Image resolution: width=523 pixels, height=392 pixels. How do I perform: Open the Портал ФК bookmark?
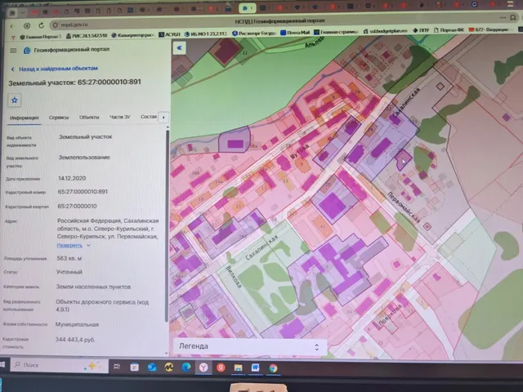449,30
